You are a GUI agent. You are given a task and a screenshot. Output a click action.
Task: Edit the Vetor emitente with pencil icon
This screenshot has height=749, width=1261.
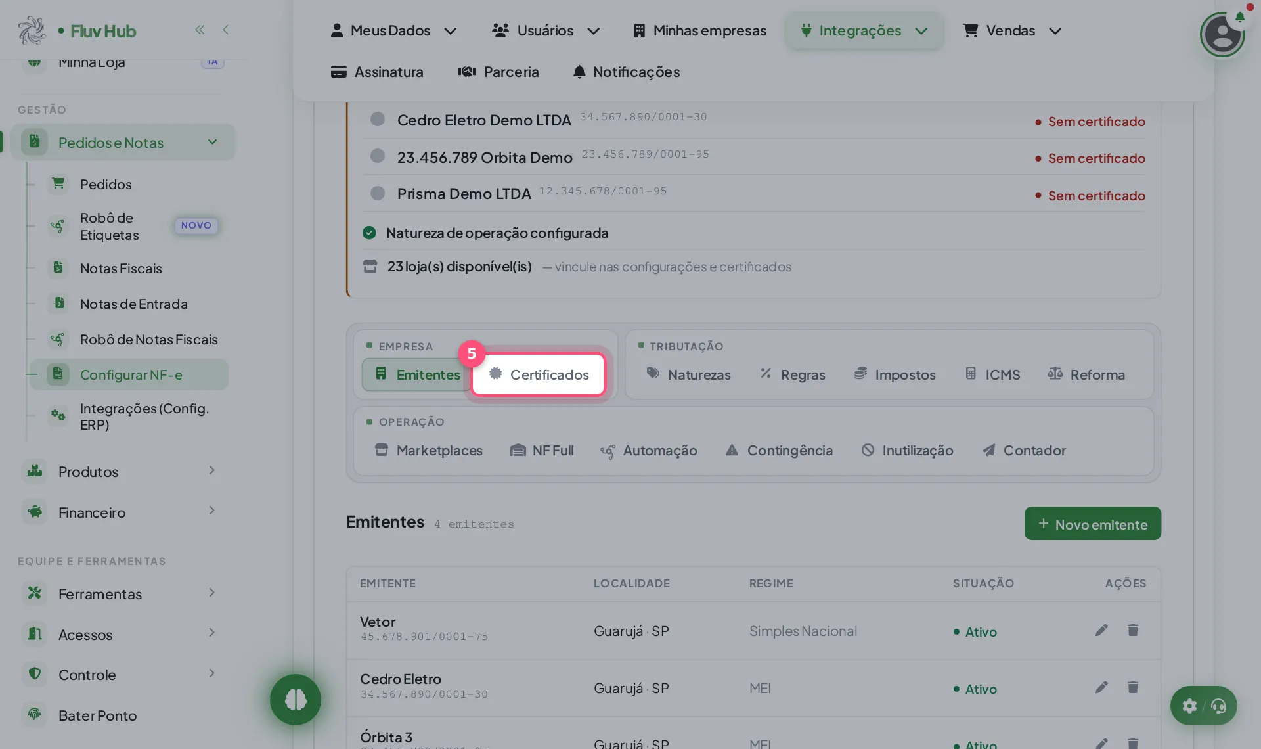1101,631
